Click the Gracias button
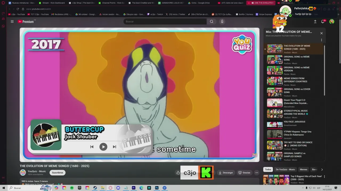The image size is (341, 191). (x=244, y=173)
